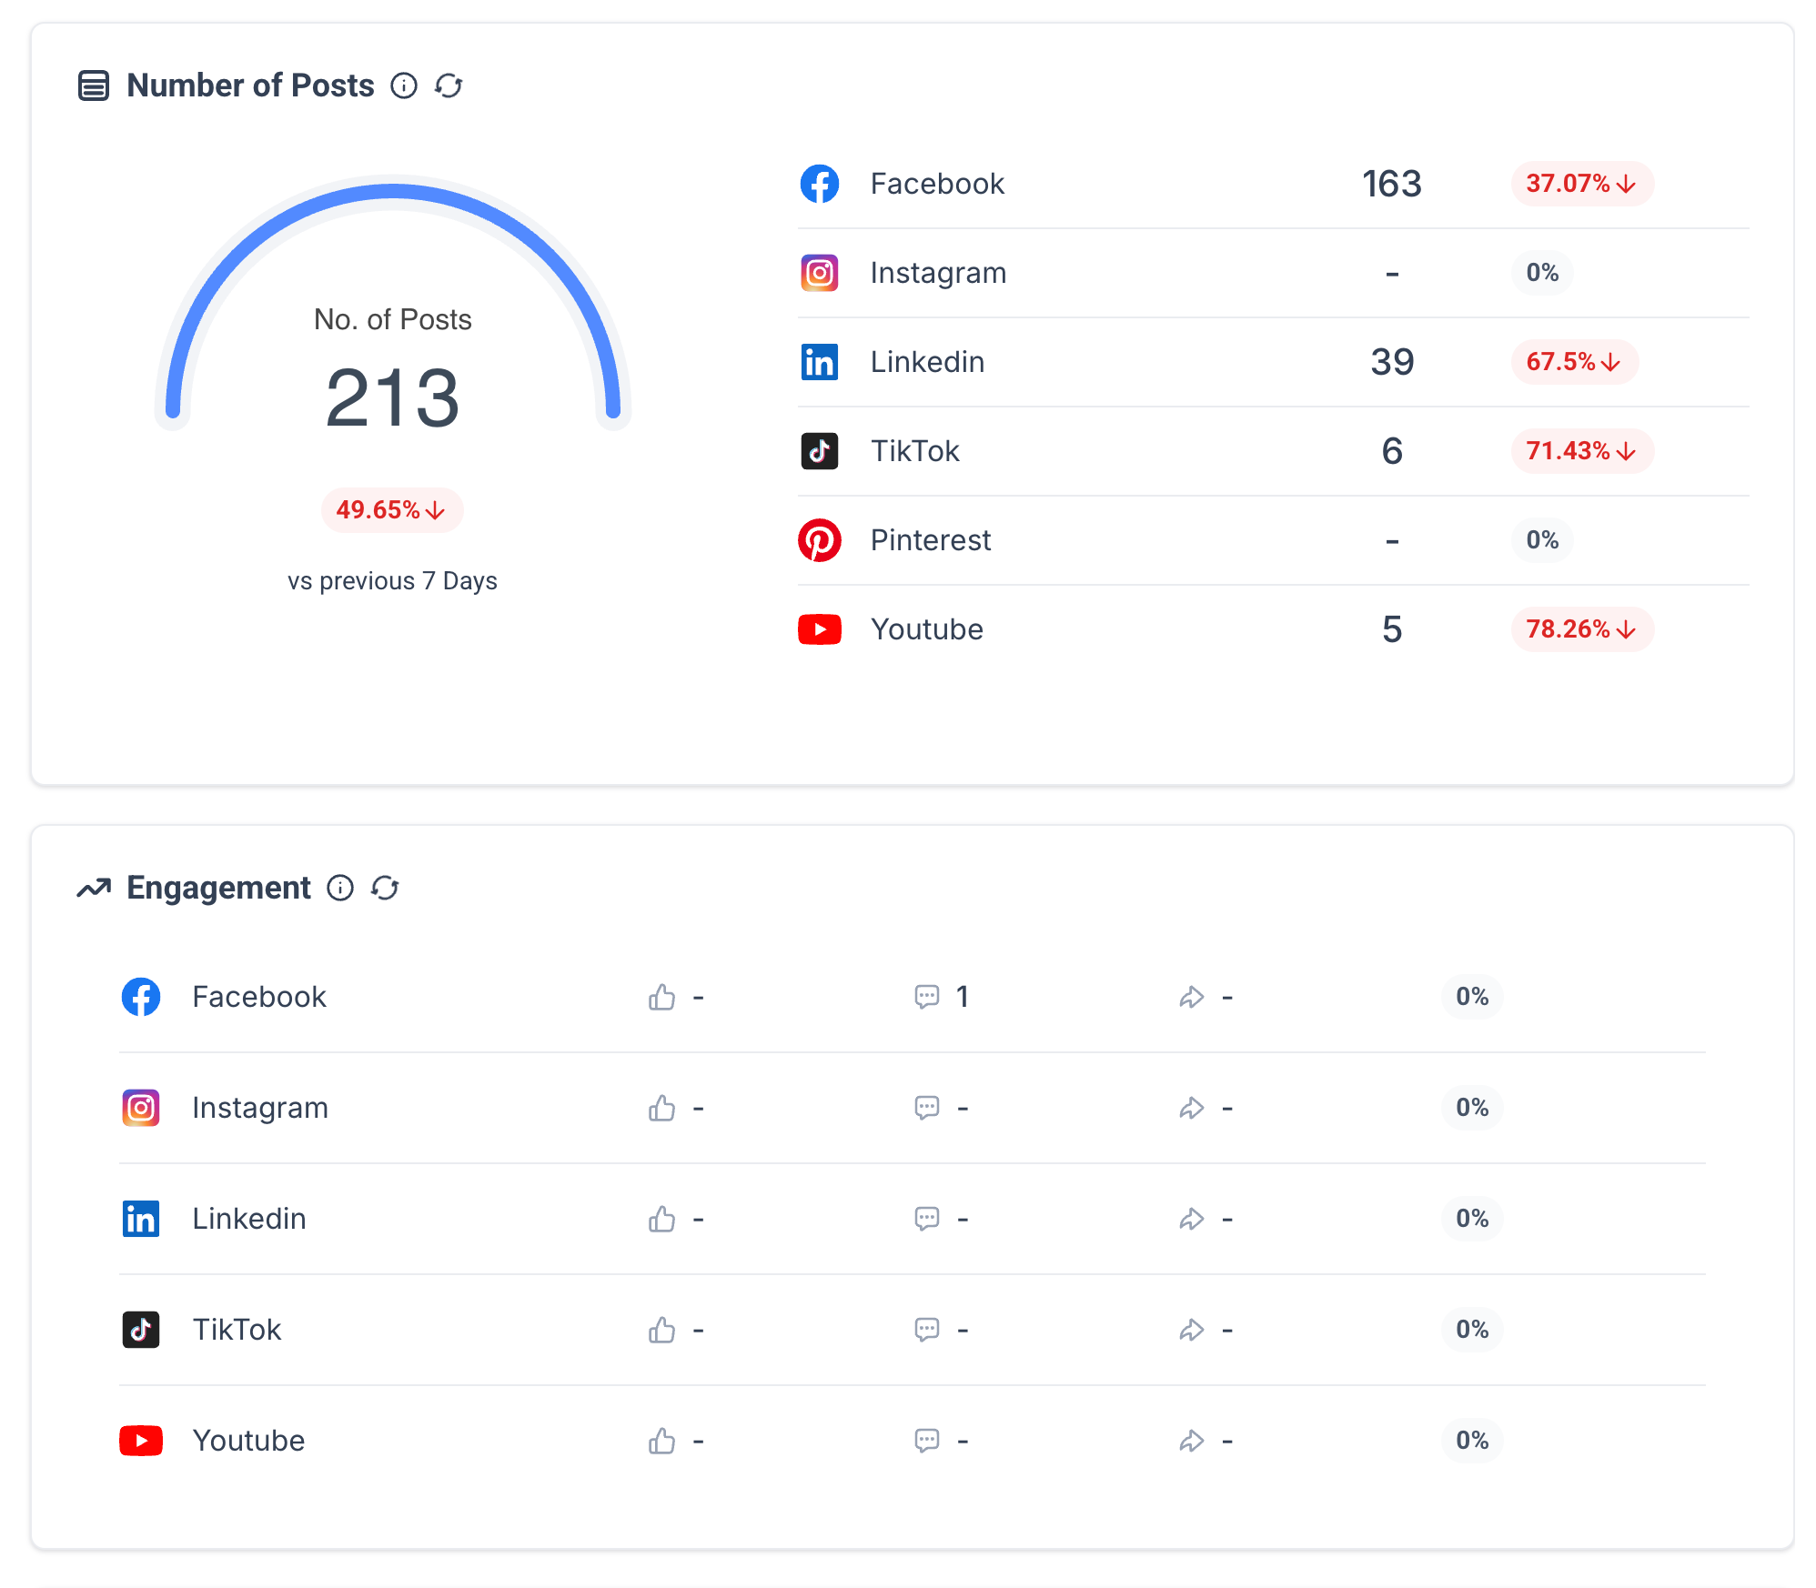Refresh the Engagement widget

(385, 888)
